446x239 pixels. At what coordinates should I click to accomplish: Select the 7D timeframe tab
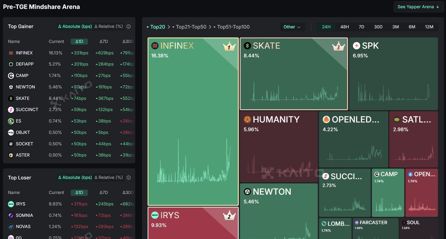click(x=361, y=27)
